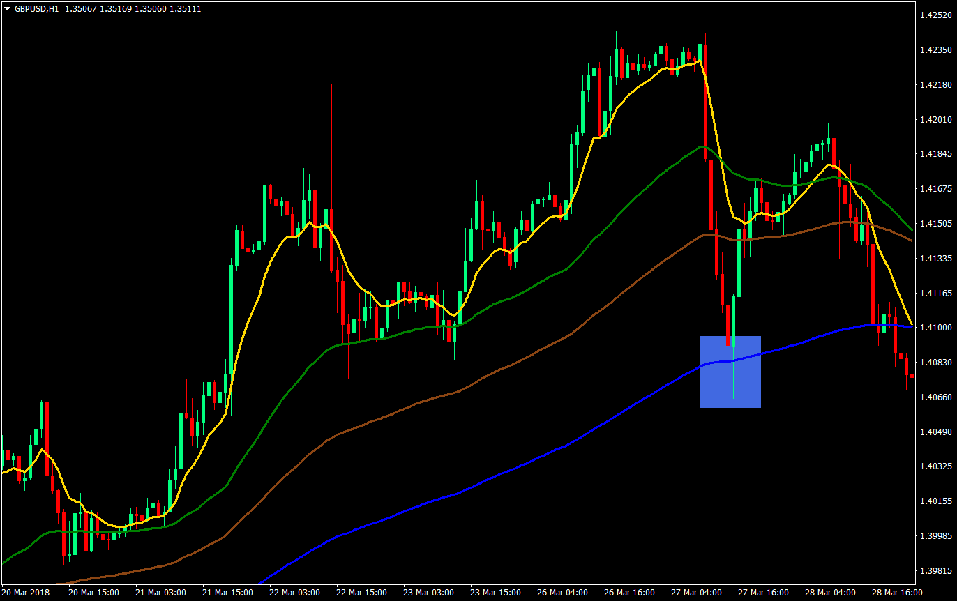Click the 1.41845 price axis label
Viewport: 957px width, 601px height.
click(936, 154)
